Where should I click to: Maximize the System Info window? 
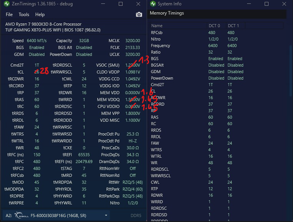(x=267, y=4)
